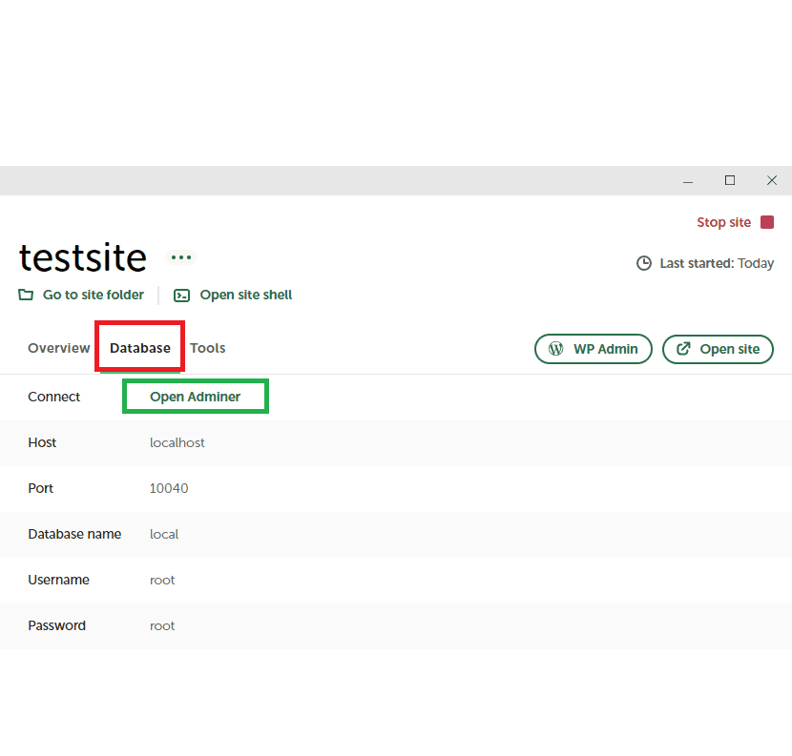Click the Connect row label
This screenshot has height=756, width=792.
54,397
